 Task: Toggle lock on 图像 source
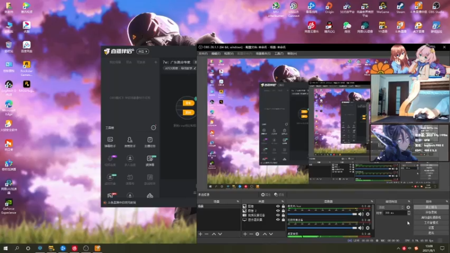coord(283,206)
